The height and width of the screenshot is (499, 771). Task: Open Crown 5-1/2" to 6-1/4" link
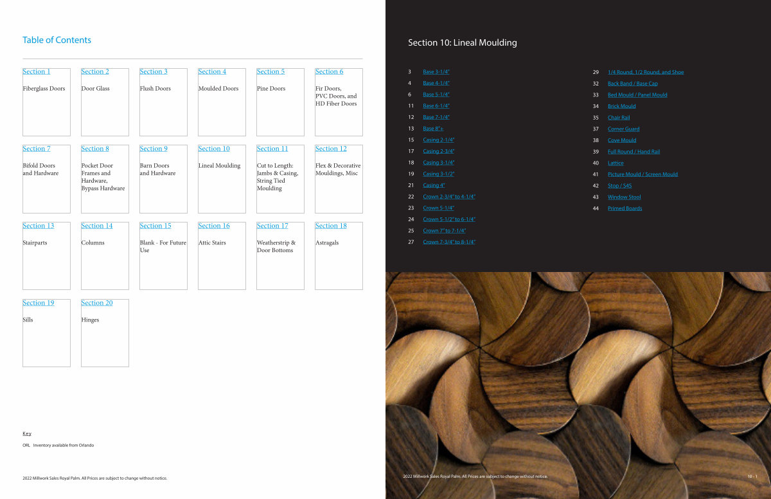(448, 219)
